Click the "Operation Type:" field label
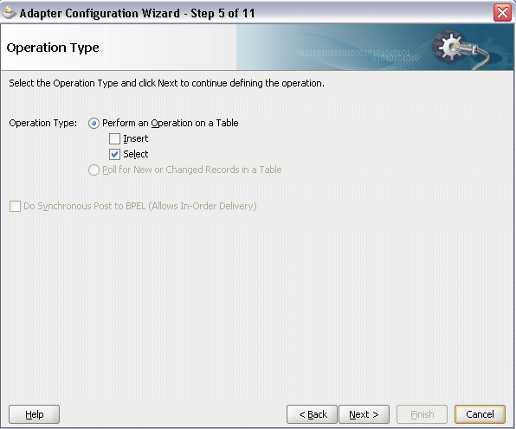This screenshot has width=516, height=429. click(x=42, y=123)
